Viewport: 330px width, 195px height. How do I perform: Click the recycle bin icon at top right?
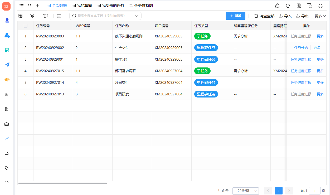click(277, 6)
